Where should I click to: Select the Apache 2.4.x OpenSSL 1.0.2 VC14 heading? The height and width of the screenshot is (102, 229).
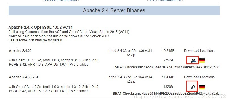pyautogui.click(x=41, y=27)
